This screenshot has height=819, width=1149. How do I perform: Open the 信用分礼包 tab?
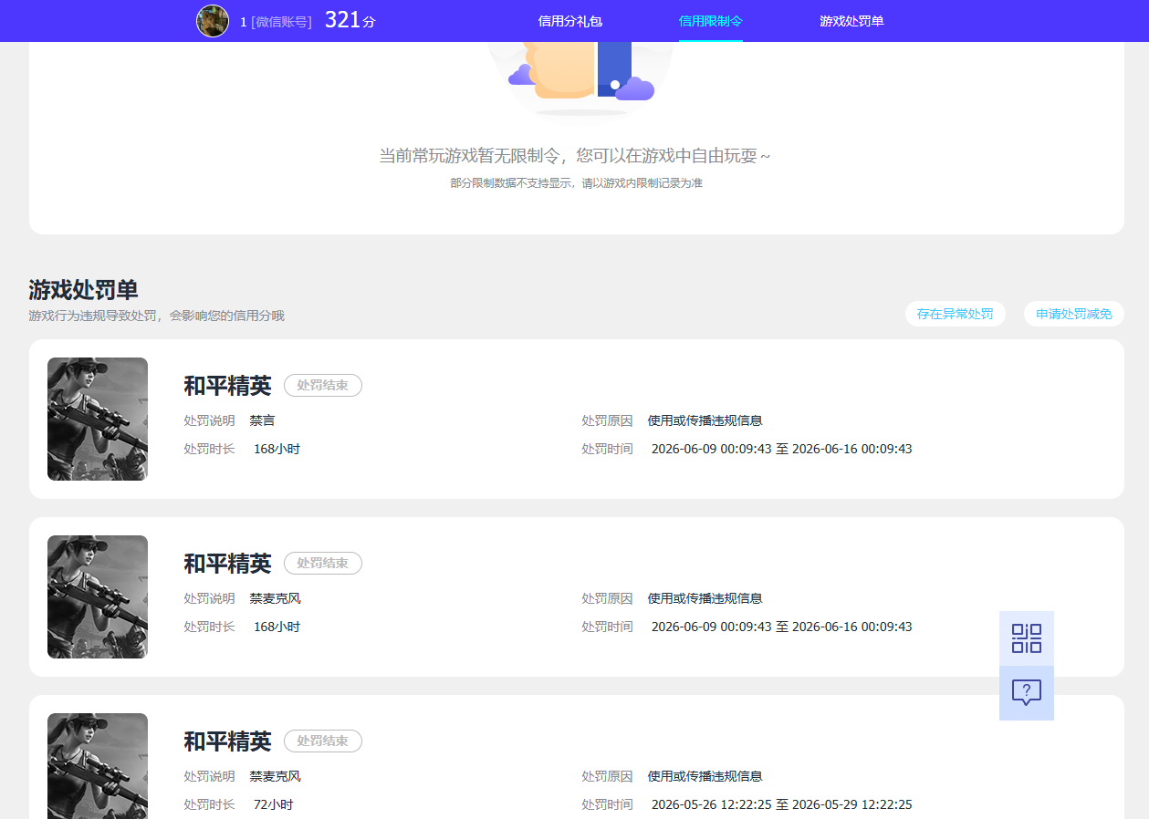[570, 21]
